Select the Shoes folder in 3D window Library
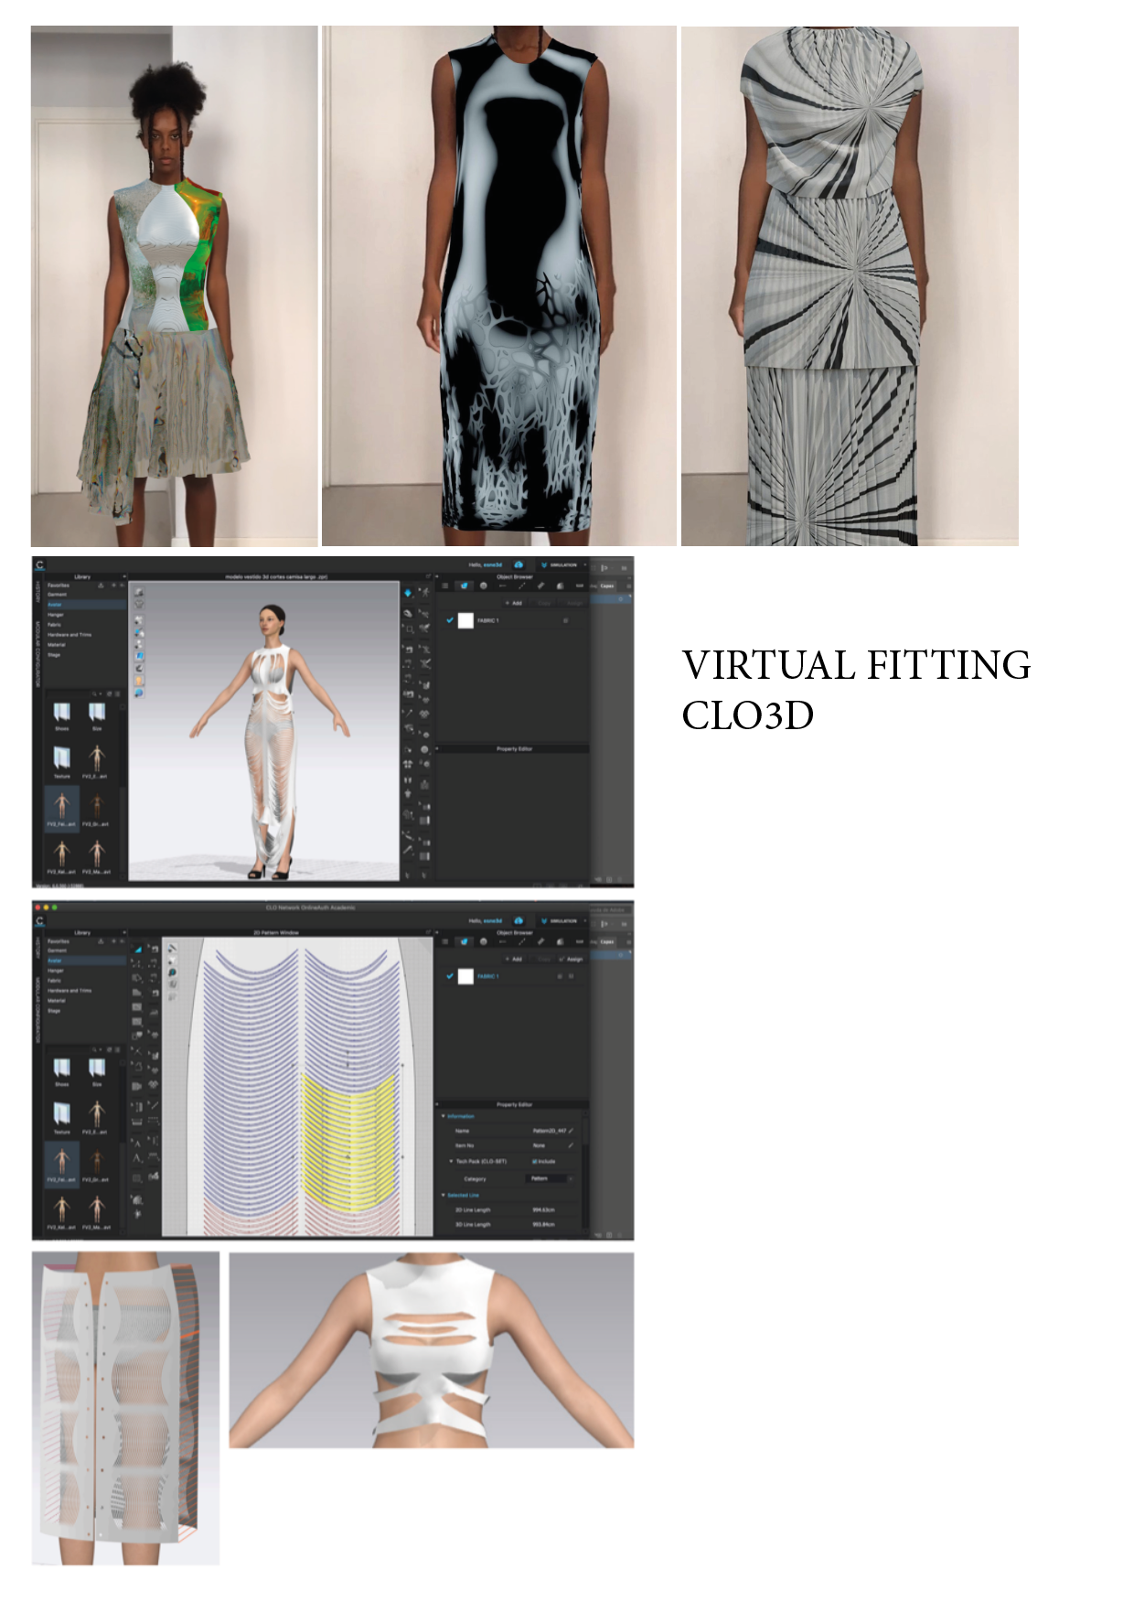This screenshot has width=1123, height=1601. (61, 715)
